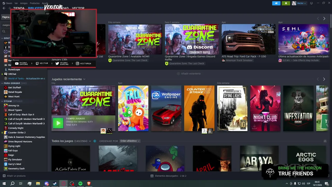Select Call of Duty: Black Ops II
This screenshot has width=332, height=187.
pos(21,115)
